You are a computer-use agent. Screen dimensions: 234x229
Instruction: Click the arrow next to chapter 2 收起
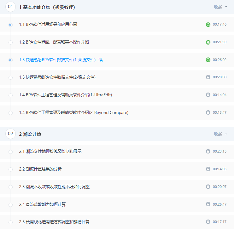[226, 134]
